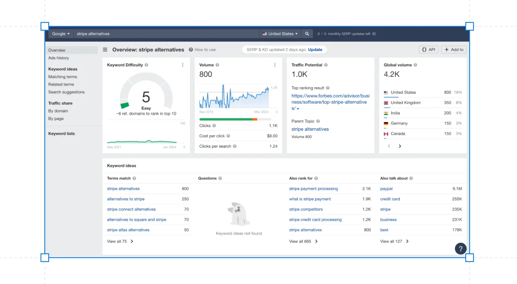Screen dimensions: 517x284
Task: Expand View all 127 also talk about
Action: [x=394, y=241]
